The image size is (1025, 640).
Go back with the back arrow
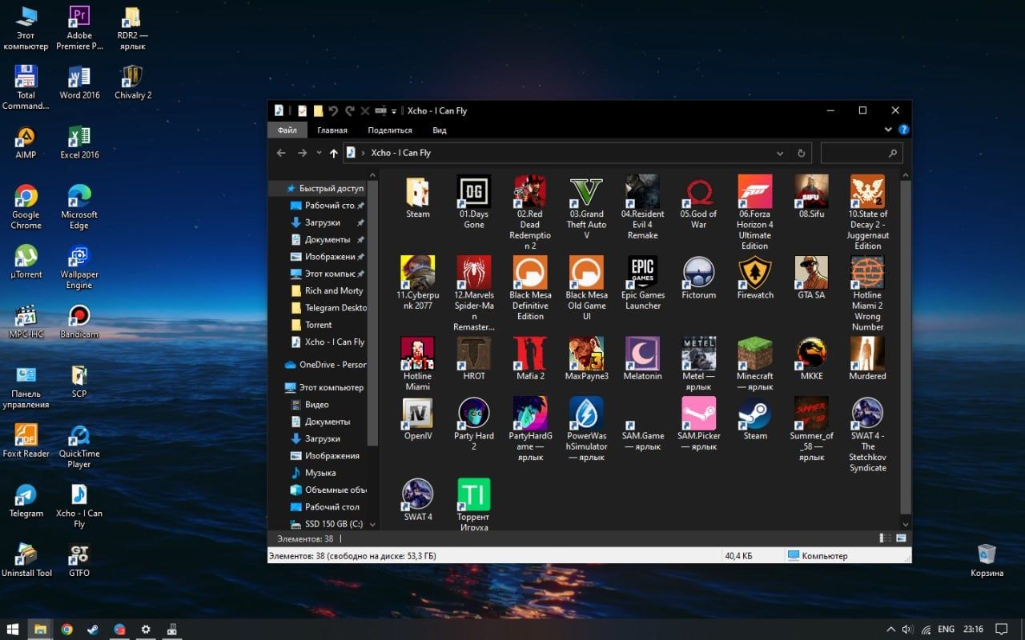pyautogui.click(x=281, y=153)
